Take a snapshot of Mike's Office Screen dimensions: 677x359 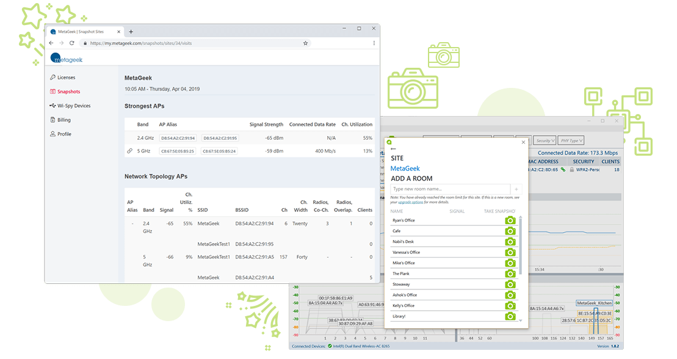510,263
